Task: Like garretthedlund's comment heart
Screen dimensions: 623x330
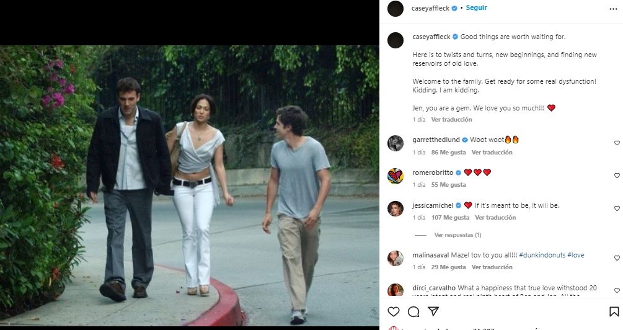Action: tap(617, 143)
